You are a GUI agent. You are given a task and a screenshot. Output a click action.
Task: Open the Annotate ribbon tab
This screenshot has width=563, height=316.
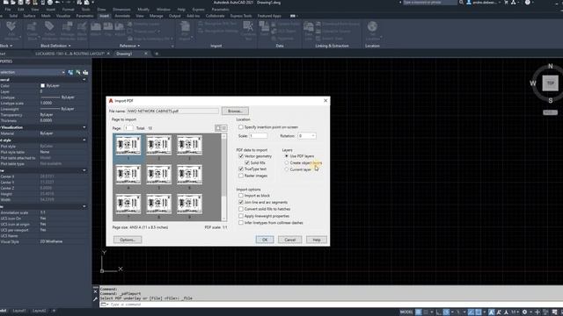(x=122, y=16)
